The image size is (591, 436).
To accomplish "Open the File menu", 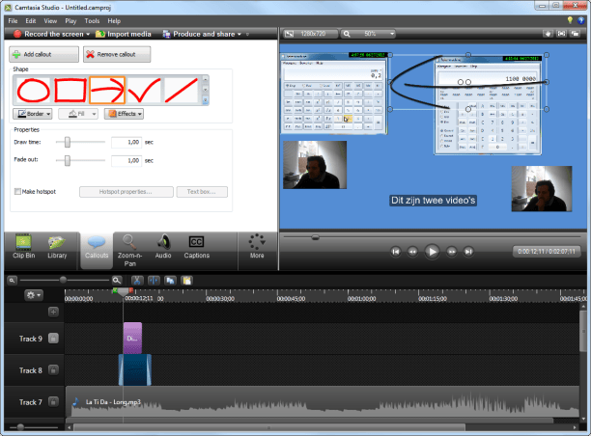I will [x=13, y=21].
